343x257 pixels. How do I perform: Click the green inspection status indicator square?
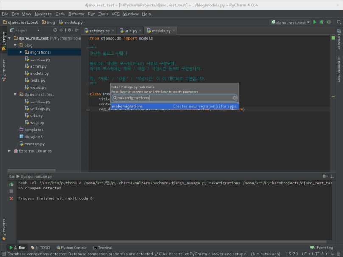coord(333,38)
